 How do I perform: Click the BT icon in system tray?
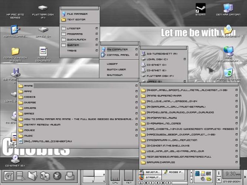point(208,173)
